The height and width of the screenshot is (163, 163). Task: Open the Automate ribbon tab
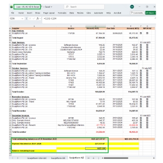pos(98,13)
